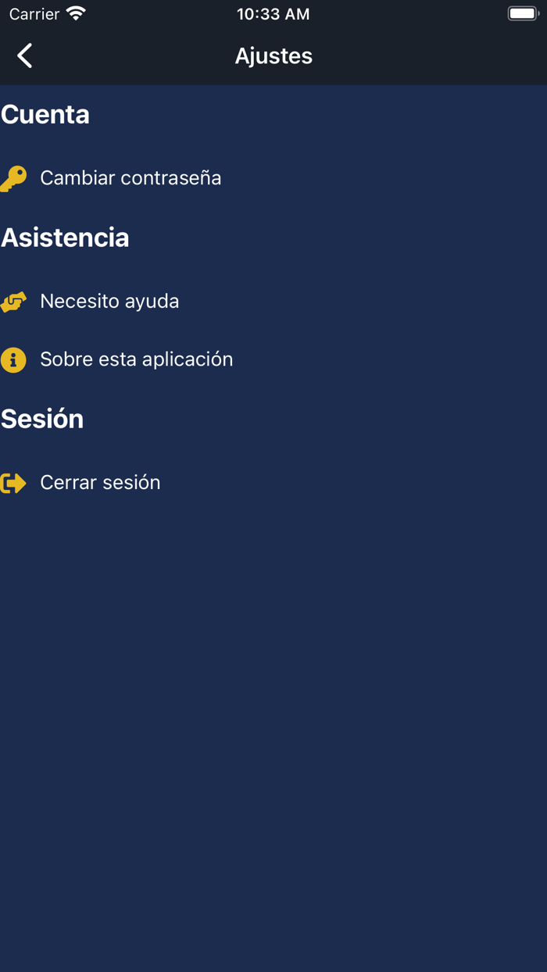
Task: Click the Asistencia section heading
Action: point(65,238)
